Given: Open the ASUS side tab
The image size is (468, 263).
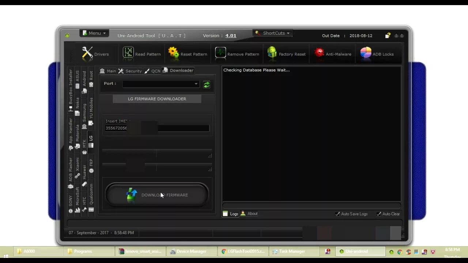Looking at the screenshot, I should pyautogui.click(x=78, y=79).
